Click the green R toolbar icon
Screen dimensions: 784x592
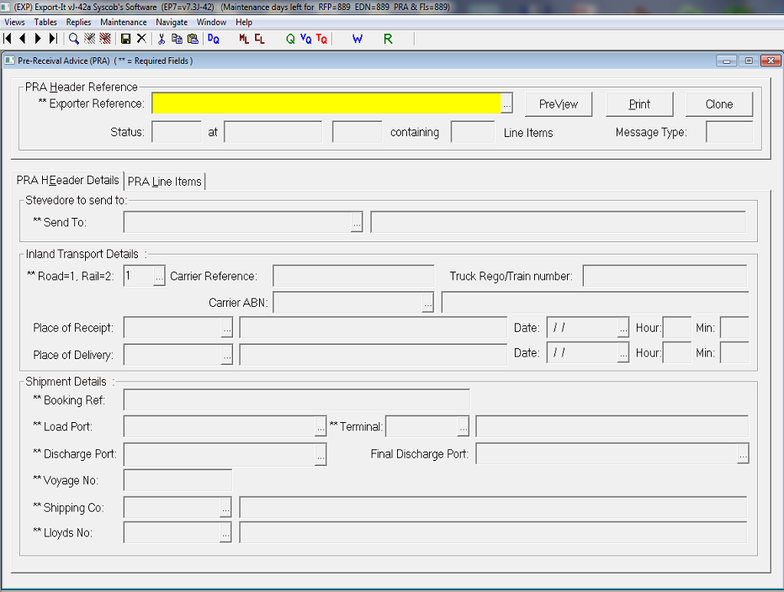click(x=388, y=39)
